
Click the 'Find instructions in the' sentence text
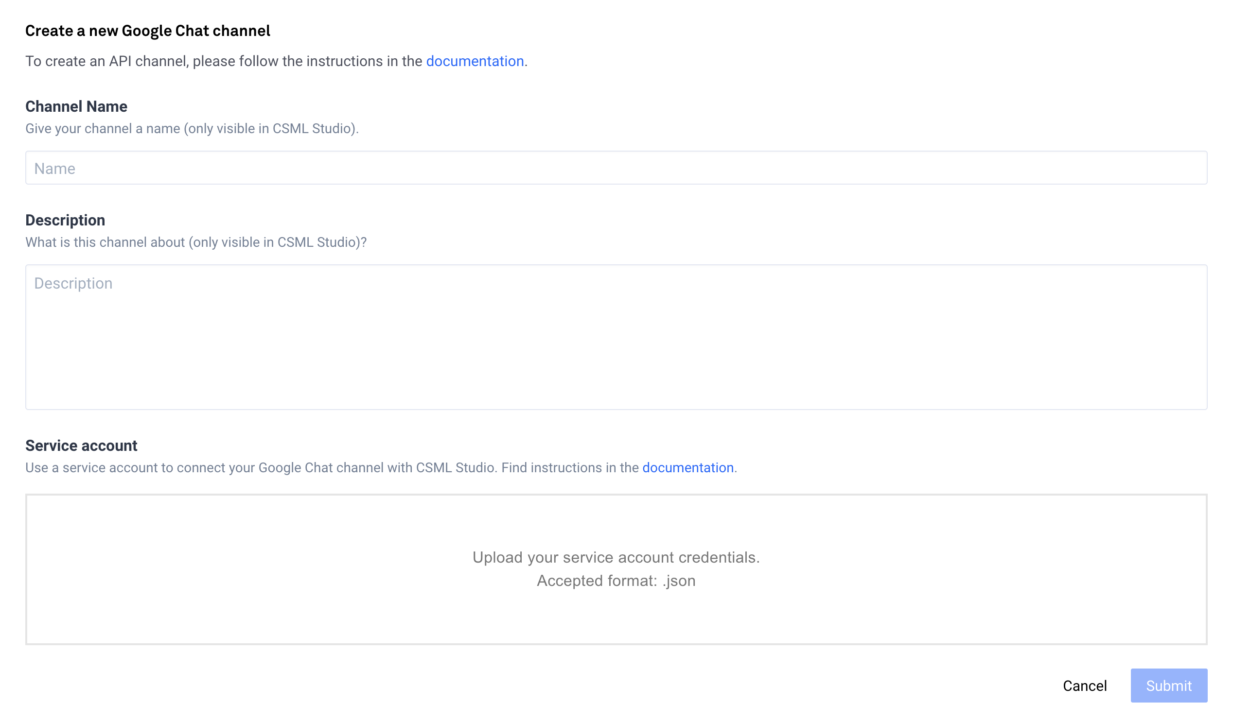pos(570,468)
